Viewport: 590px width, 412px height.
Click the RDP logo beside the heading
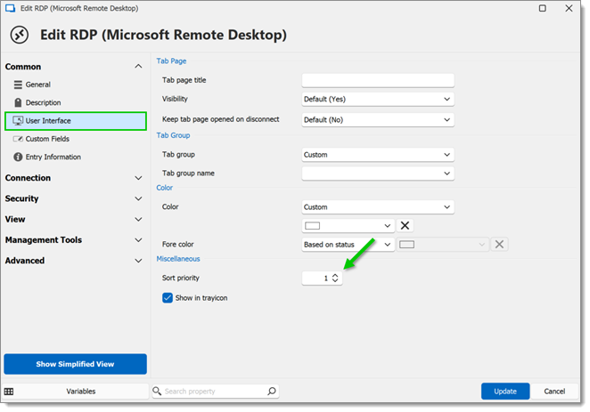click(x=20, y=35)
